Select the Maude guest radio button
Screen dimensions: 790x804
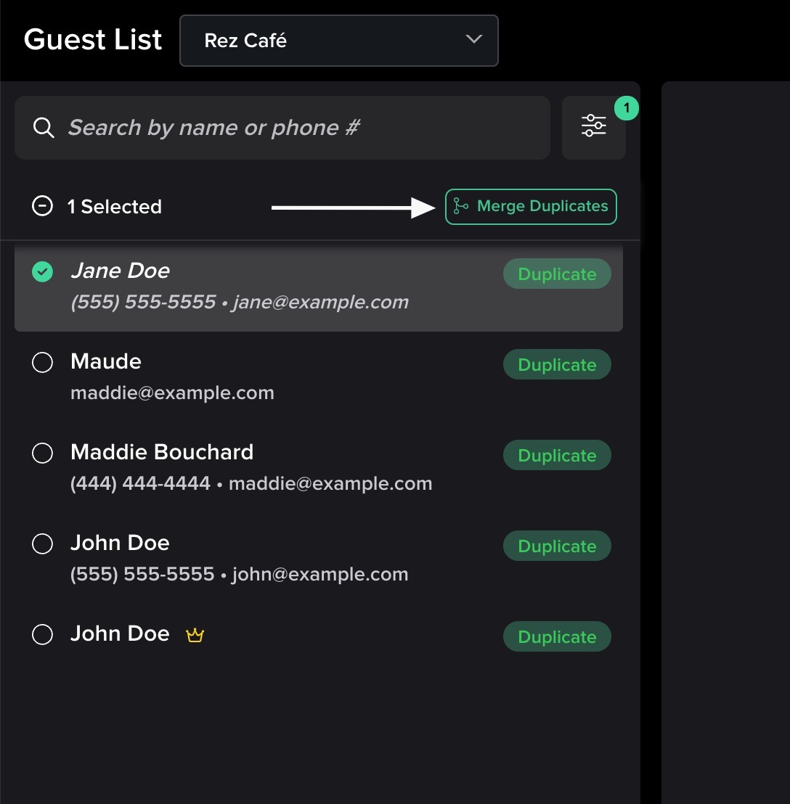pos(43,362)
